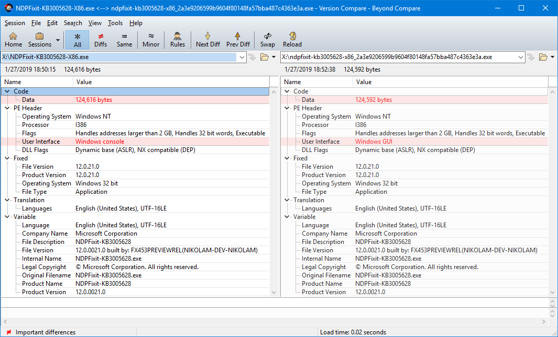Browse for left file folder icon
Viewport: 558px width, 337px height.
[265, 57]
